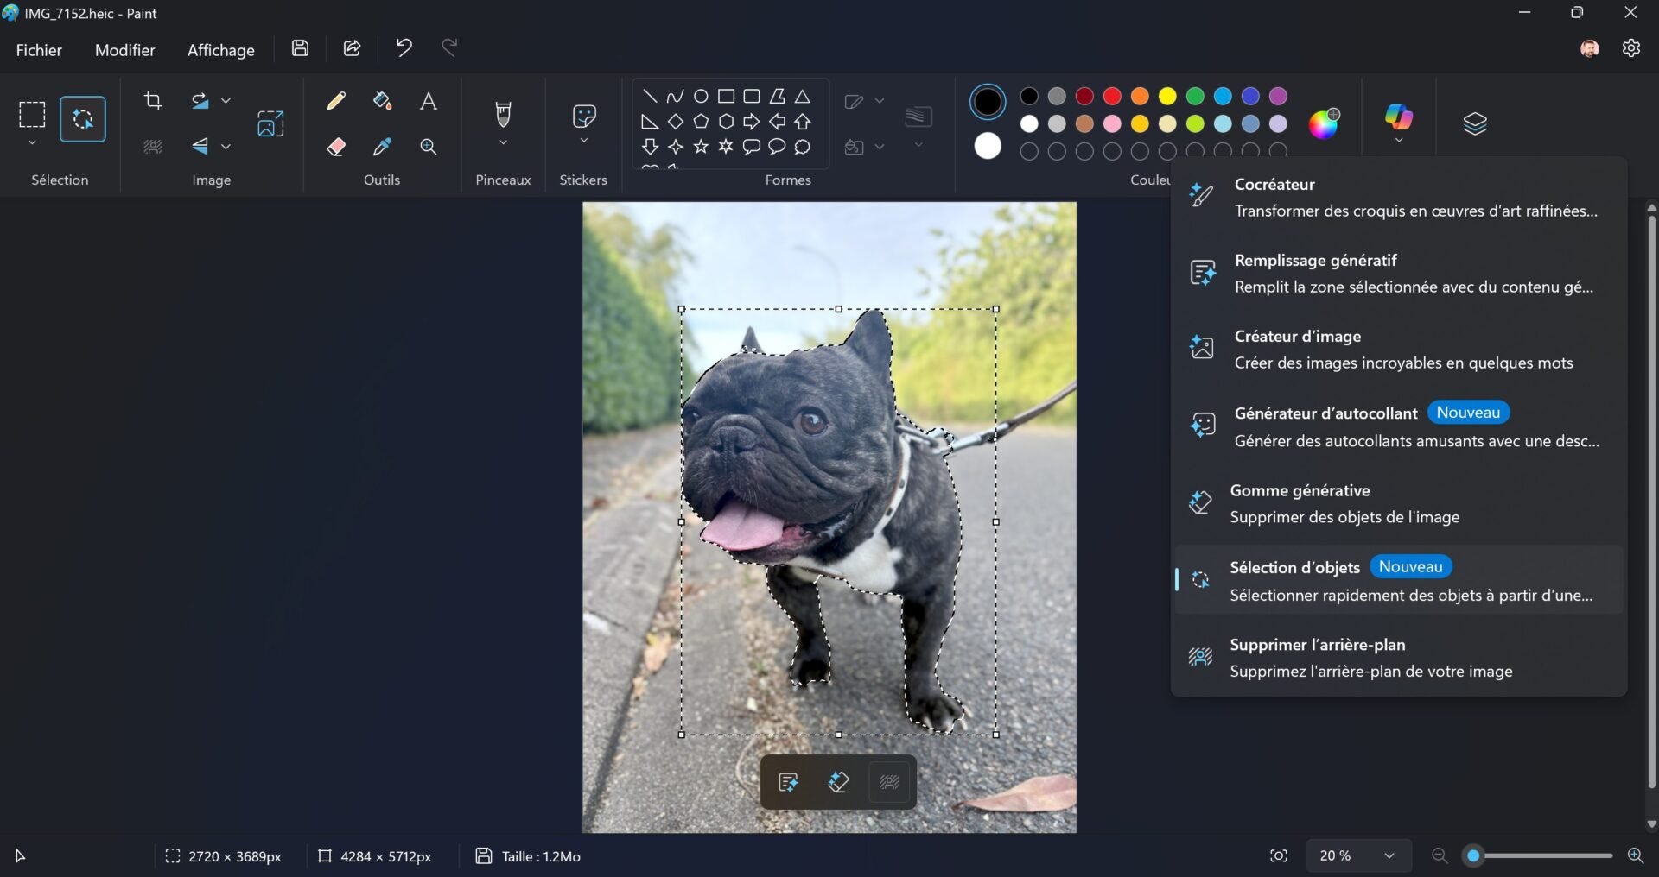This screenshot has width=1659, height=877.
Task: Activate the object selection tool in ribbon
Action: click(83, 119)
